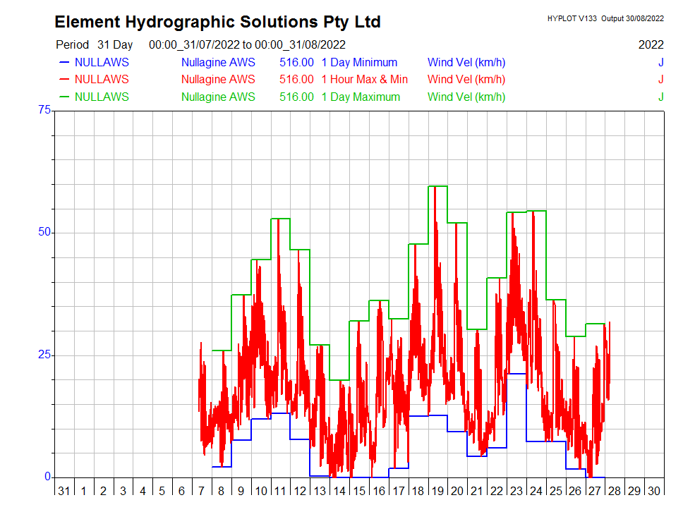
Task: Click the red 'Wind Vel (km/h)' legend text
Action: pyautogui.click(x=466, y=80)
